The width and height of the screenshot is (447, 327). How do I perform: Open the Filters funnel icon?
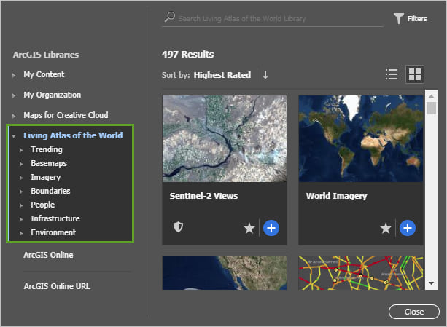(x=399, y=19)
